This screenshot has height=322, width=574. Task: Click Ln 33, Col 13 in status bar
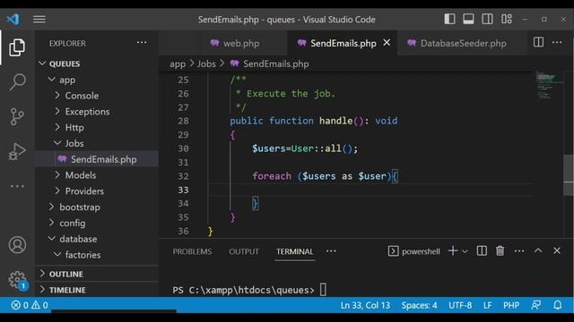[365, 305]
